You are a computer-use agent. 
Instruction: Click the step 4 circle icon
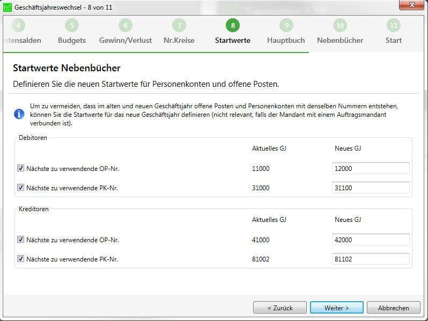point(18,25)
